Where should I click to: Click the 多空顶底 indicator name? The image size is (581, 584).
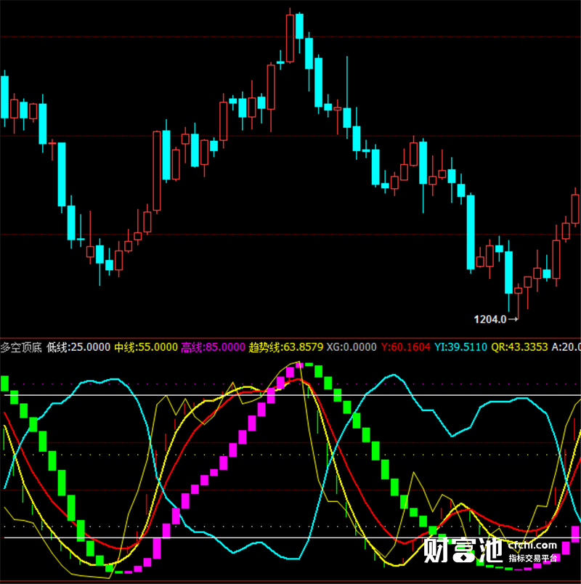pyautogui.click(x=21, y=347)
